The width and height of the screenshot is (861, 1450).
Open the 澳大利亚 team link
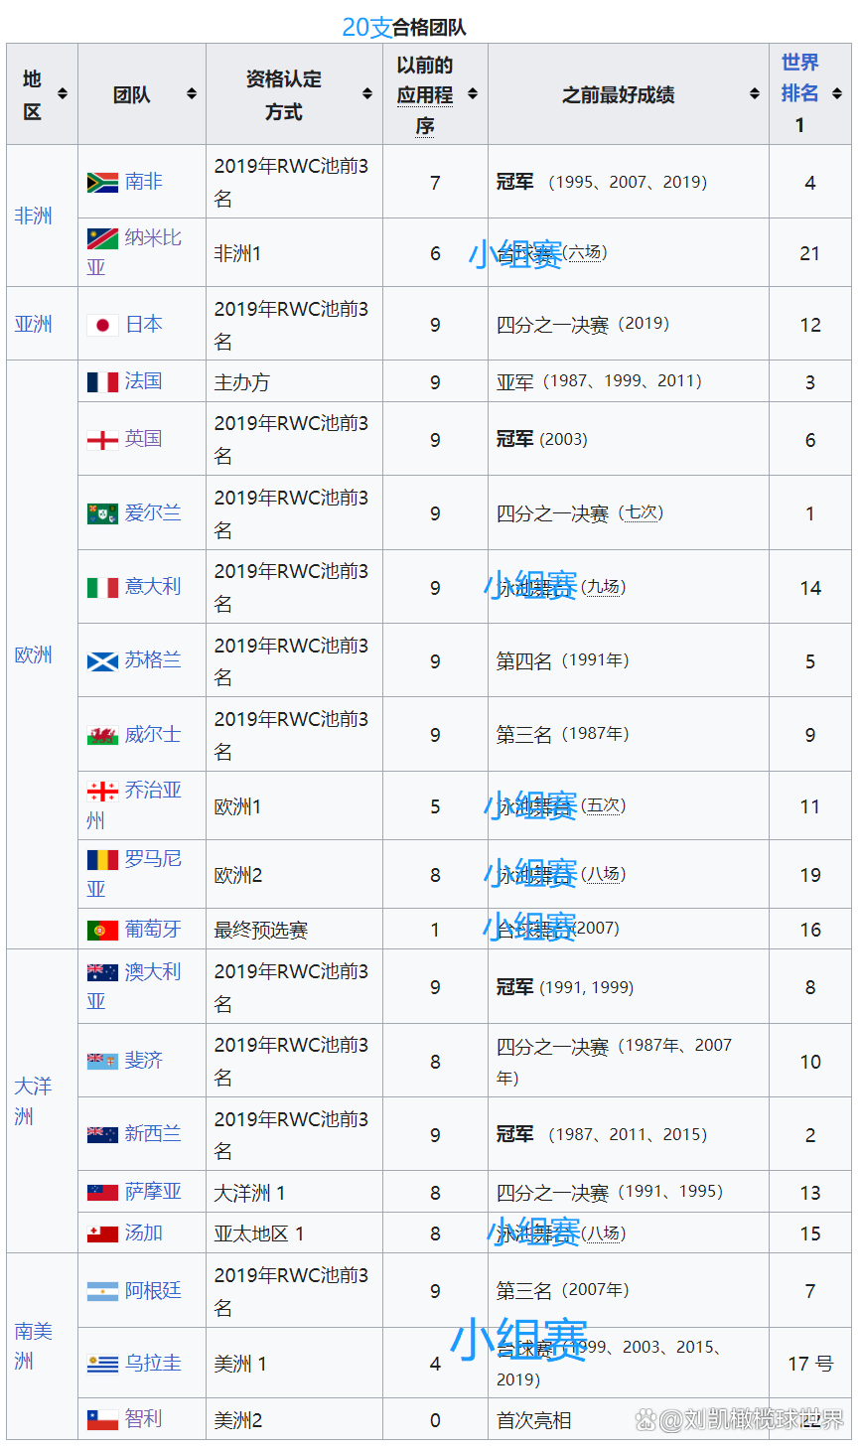point(134,986)
